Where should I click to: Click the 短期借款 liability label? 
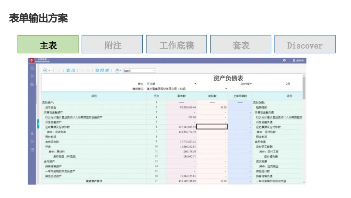(x=261, y=107)
